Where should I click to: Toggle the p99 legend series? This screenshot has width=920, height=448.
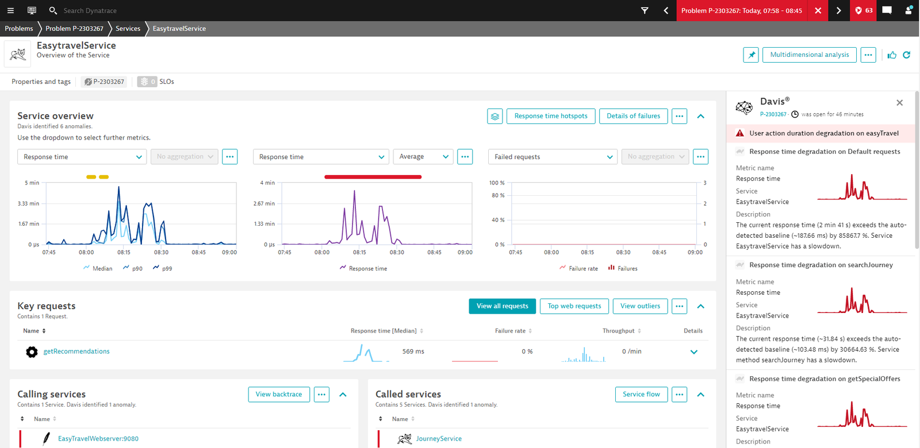pyautogui.click(x=162, y=268)
